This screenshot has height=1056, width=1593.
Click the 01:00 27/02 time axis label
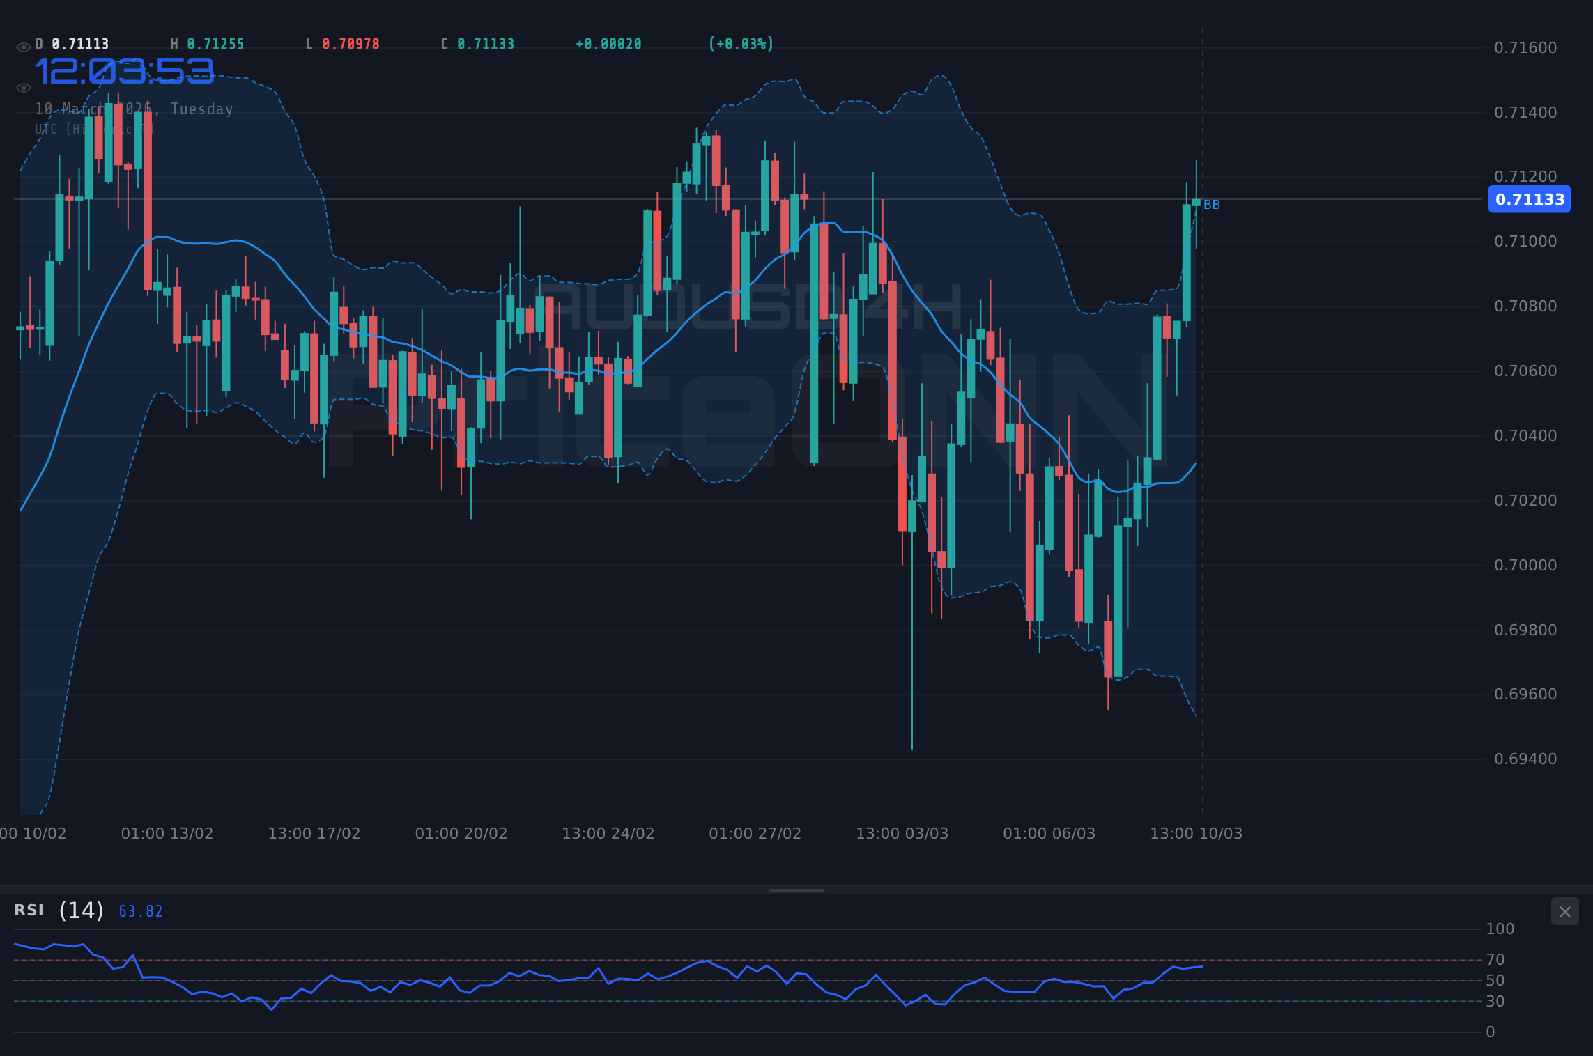(x=755, y=834)
